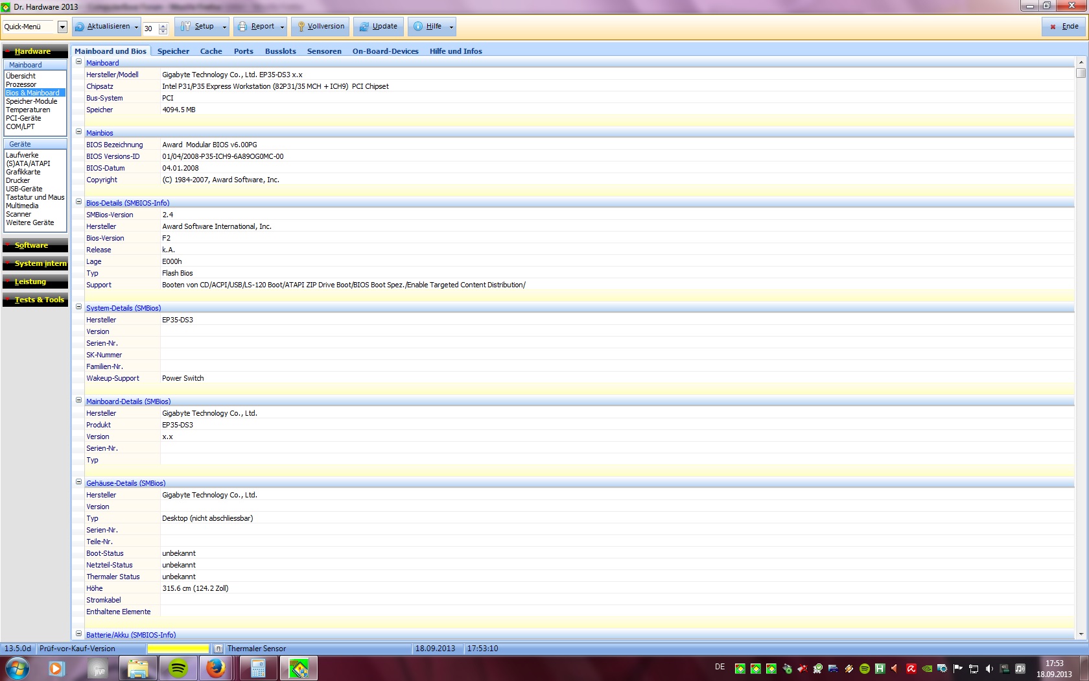Switch to the Busslots tab
The width and height of the screenshot is (1089, 681).
click(280, 51)
